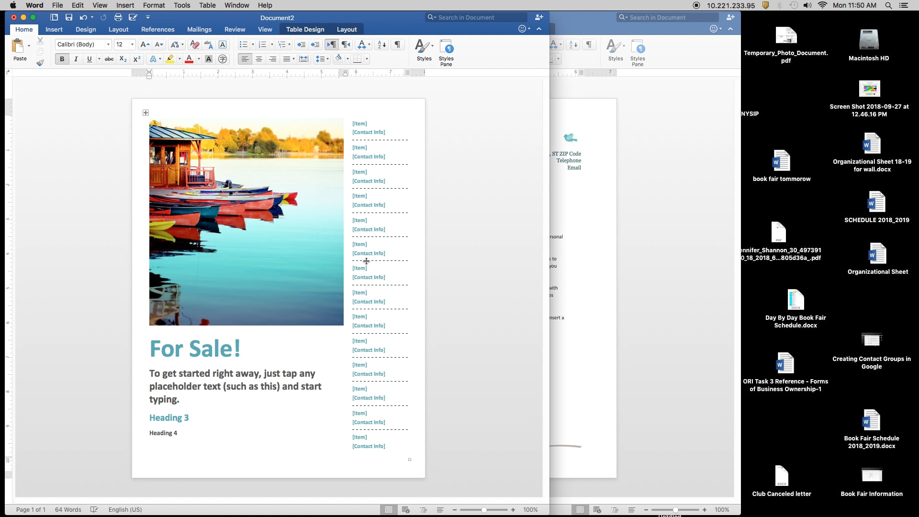919x517 pixels.
Task: Click the Decrease Indent icon
Action: [301, 45]
